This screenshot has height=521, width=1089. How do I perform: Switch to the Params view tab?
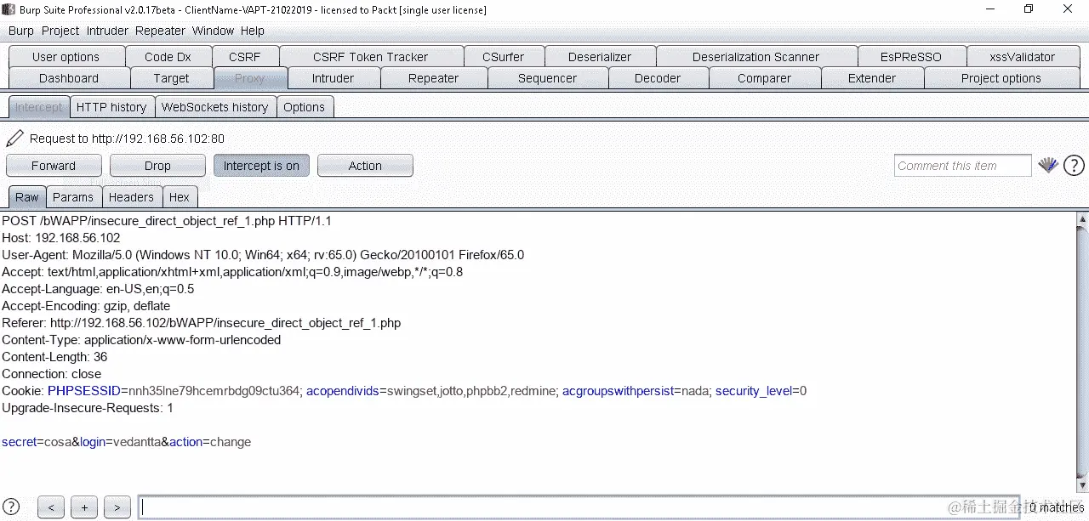tap(73, 197)
